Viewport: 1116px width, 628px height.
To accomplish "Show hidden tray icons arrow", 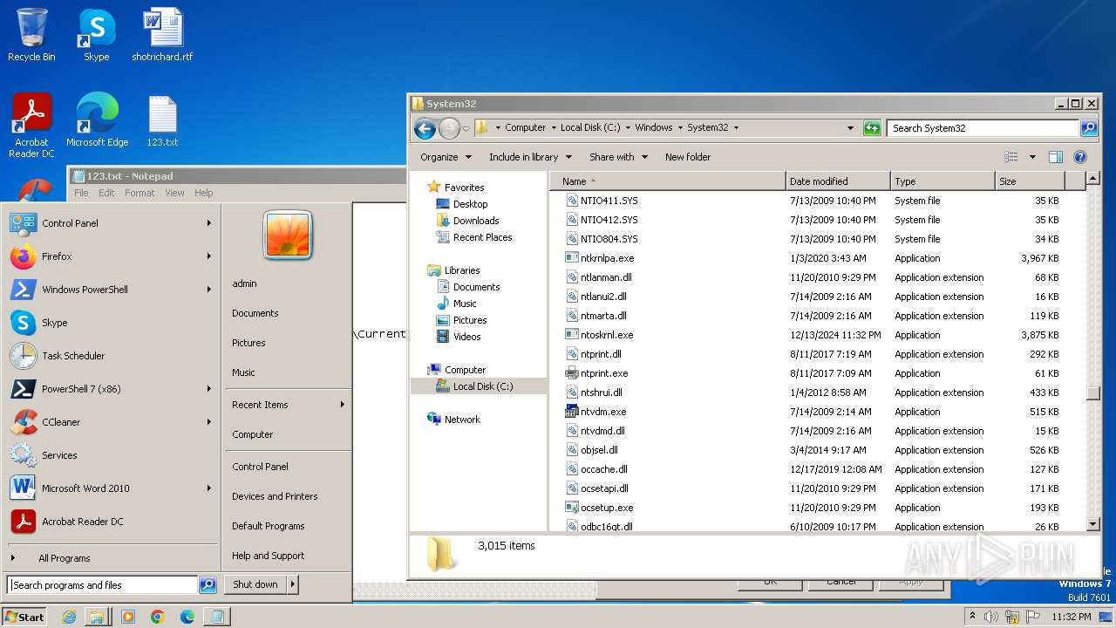I will tap(972, 617).
